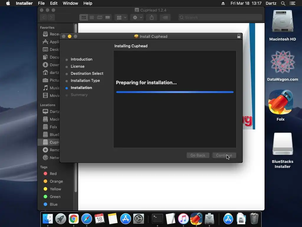Click the Finder back arrow
The height and width of the screenshot is (227, 302).
44,17
